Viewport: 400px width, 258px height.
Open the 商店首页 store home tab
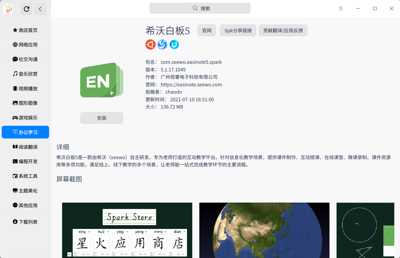[x=25, y=30]
